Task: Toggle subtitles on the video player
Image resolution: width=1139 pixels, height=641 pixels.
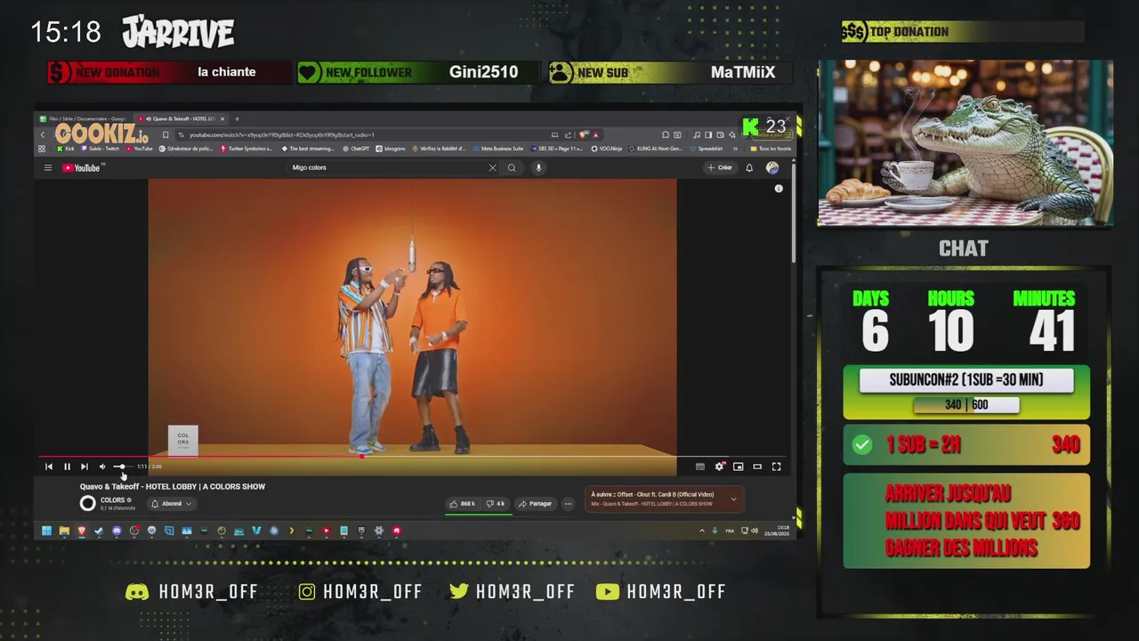Action: click(x=700, y=467)
